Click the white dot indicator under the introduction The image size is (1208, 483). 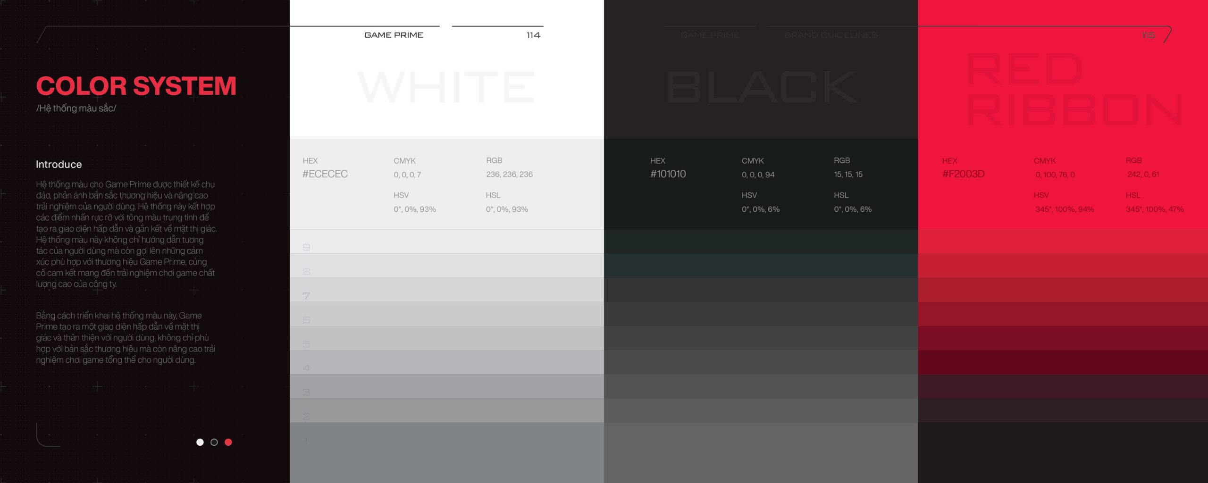200,442
